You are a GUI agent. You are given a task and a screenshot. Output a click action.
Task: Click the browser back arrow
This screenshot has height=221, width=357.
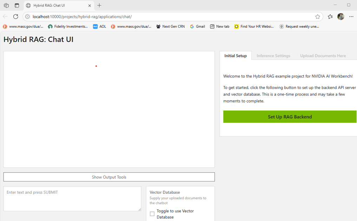point(5,16)
